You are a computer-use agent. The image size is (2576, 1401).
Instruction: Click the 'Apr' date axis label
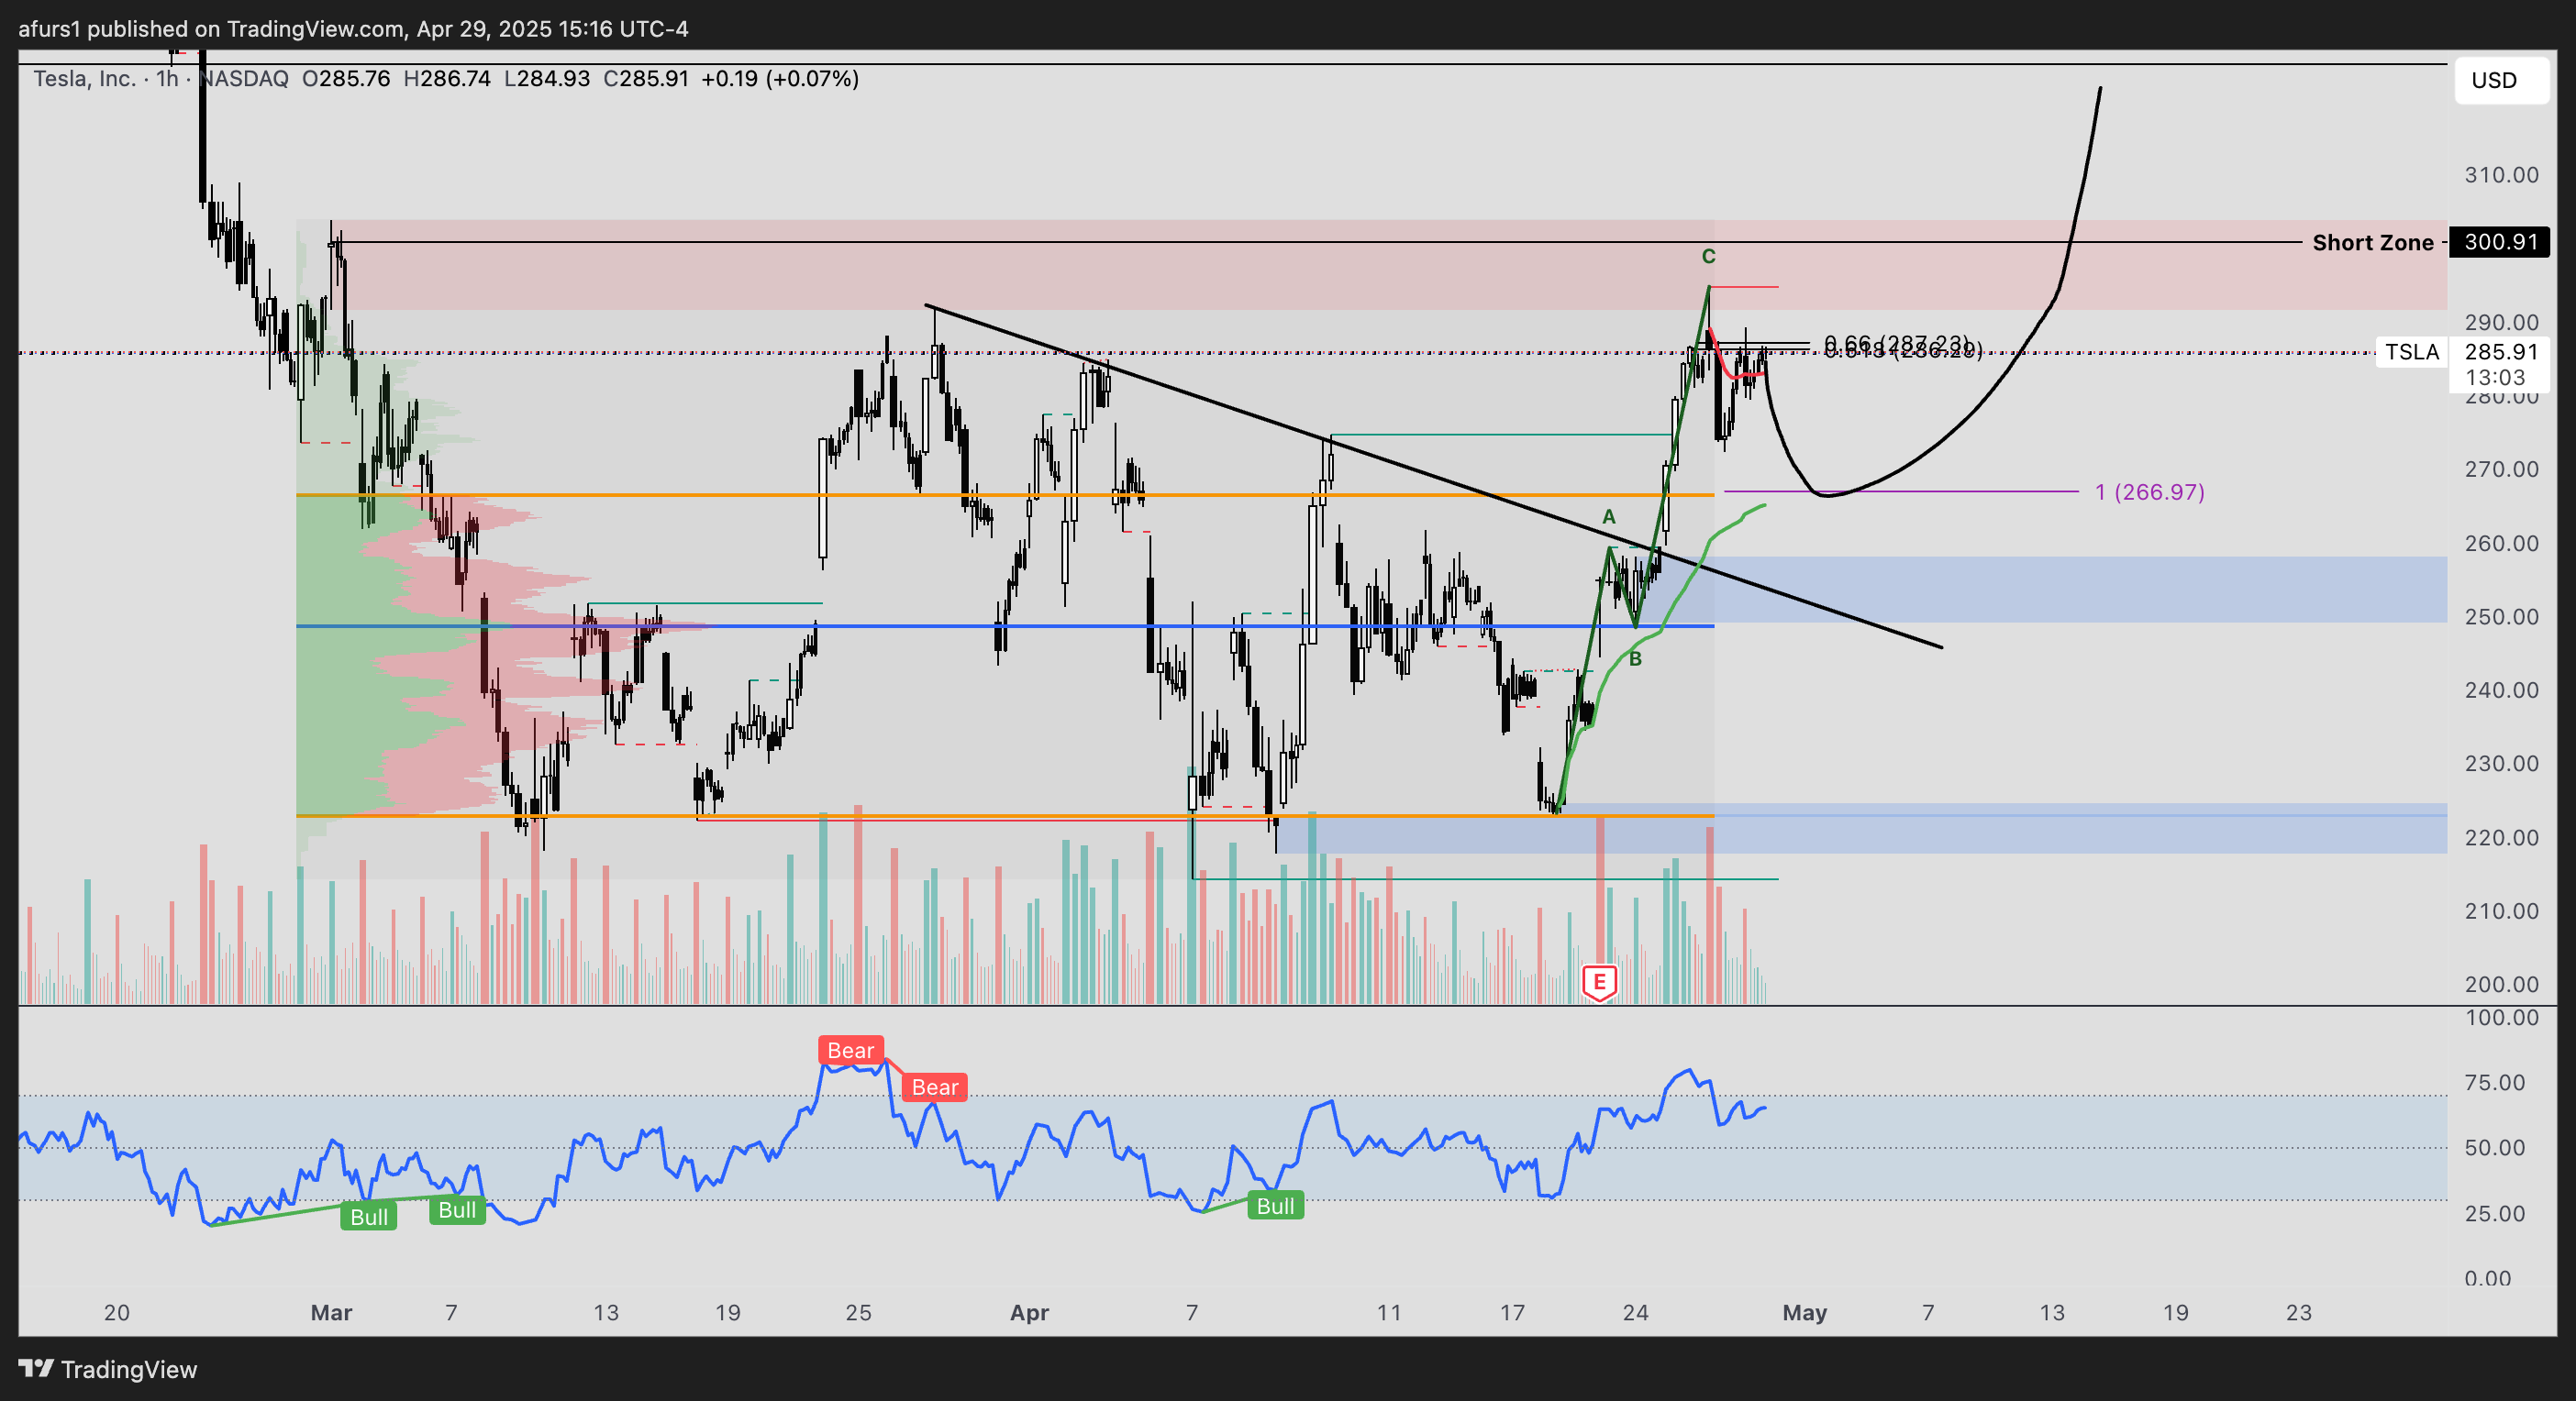1029,1312
